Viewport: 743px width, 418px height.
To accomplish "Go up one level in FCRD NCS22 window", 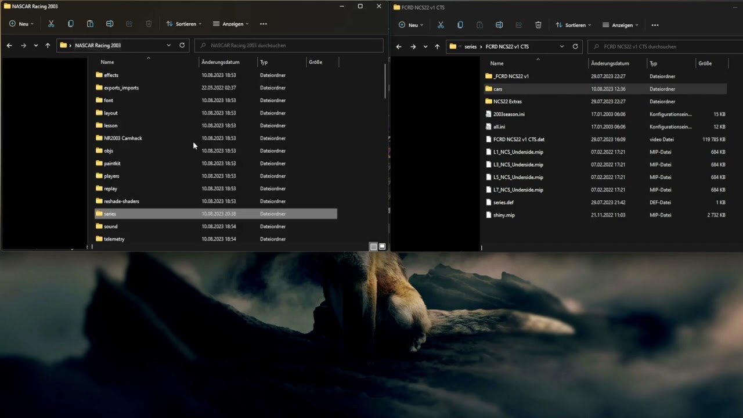I will click(x=437, y=46).
